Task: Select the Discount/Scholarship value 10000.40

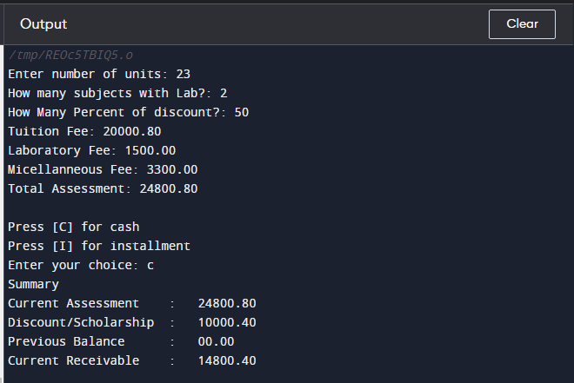Action: pyautogui.click(x=227, y=322)
